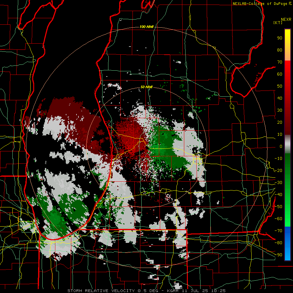The image size is (293, 293).
Task: Click the 30 value on velocity scale
Action: click(x=280, y=110)
